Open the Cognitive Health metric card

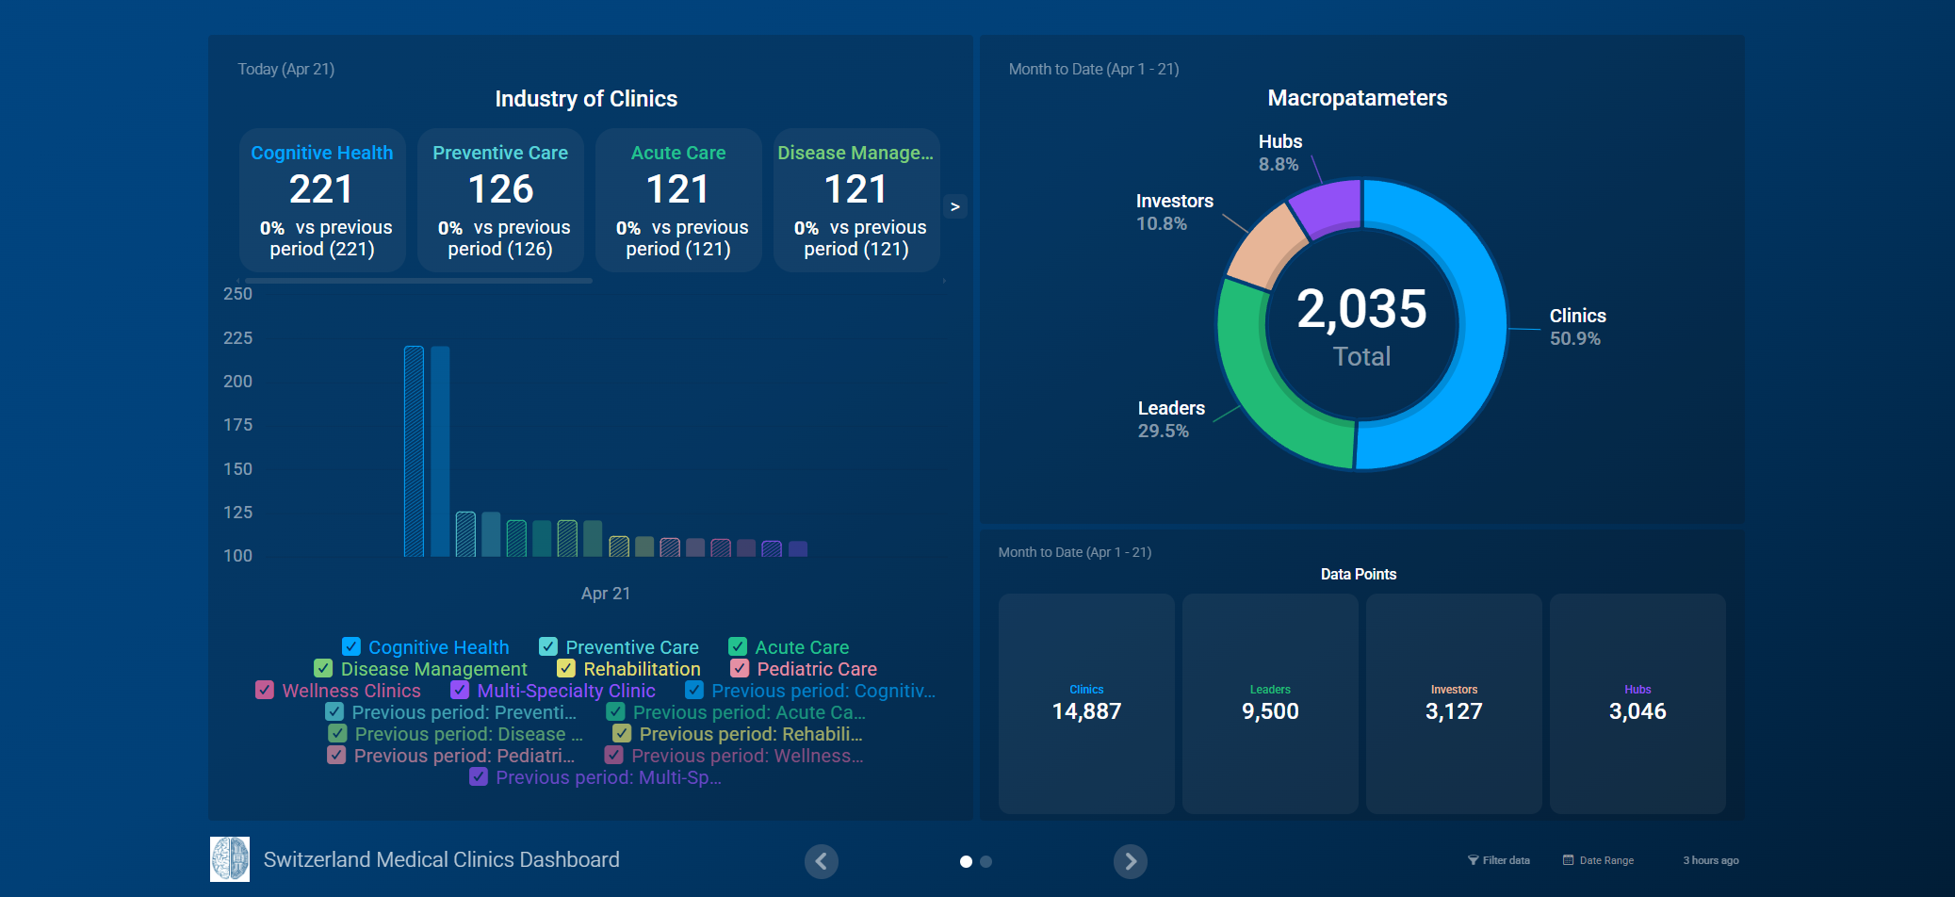[x=322, y=200]
